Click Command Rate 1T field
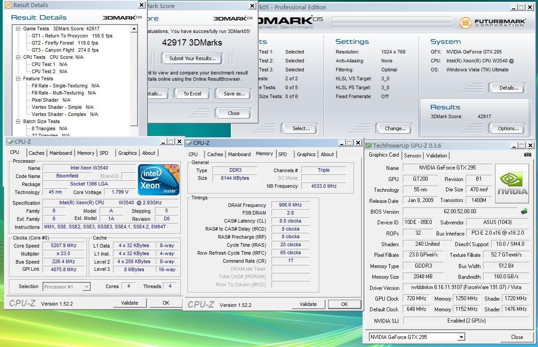Viewport: 538px width, 347px height. click(290, 261)
